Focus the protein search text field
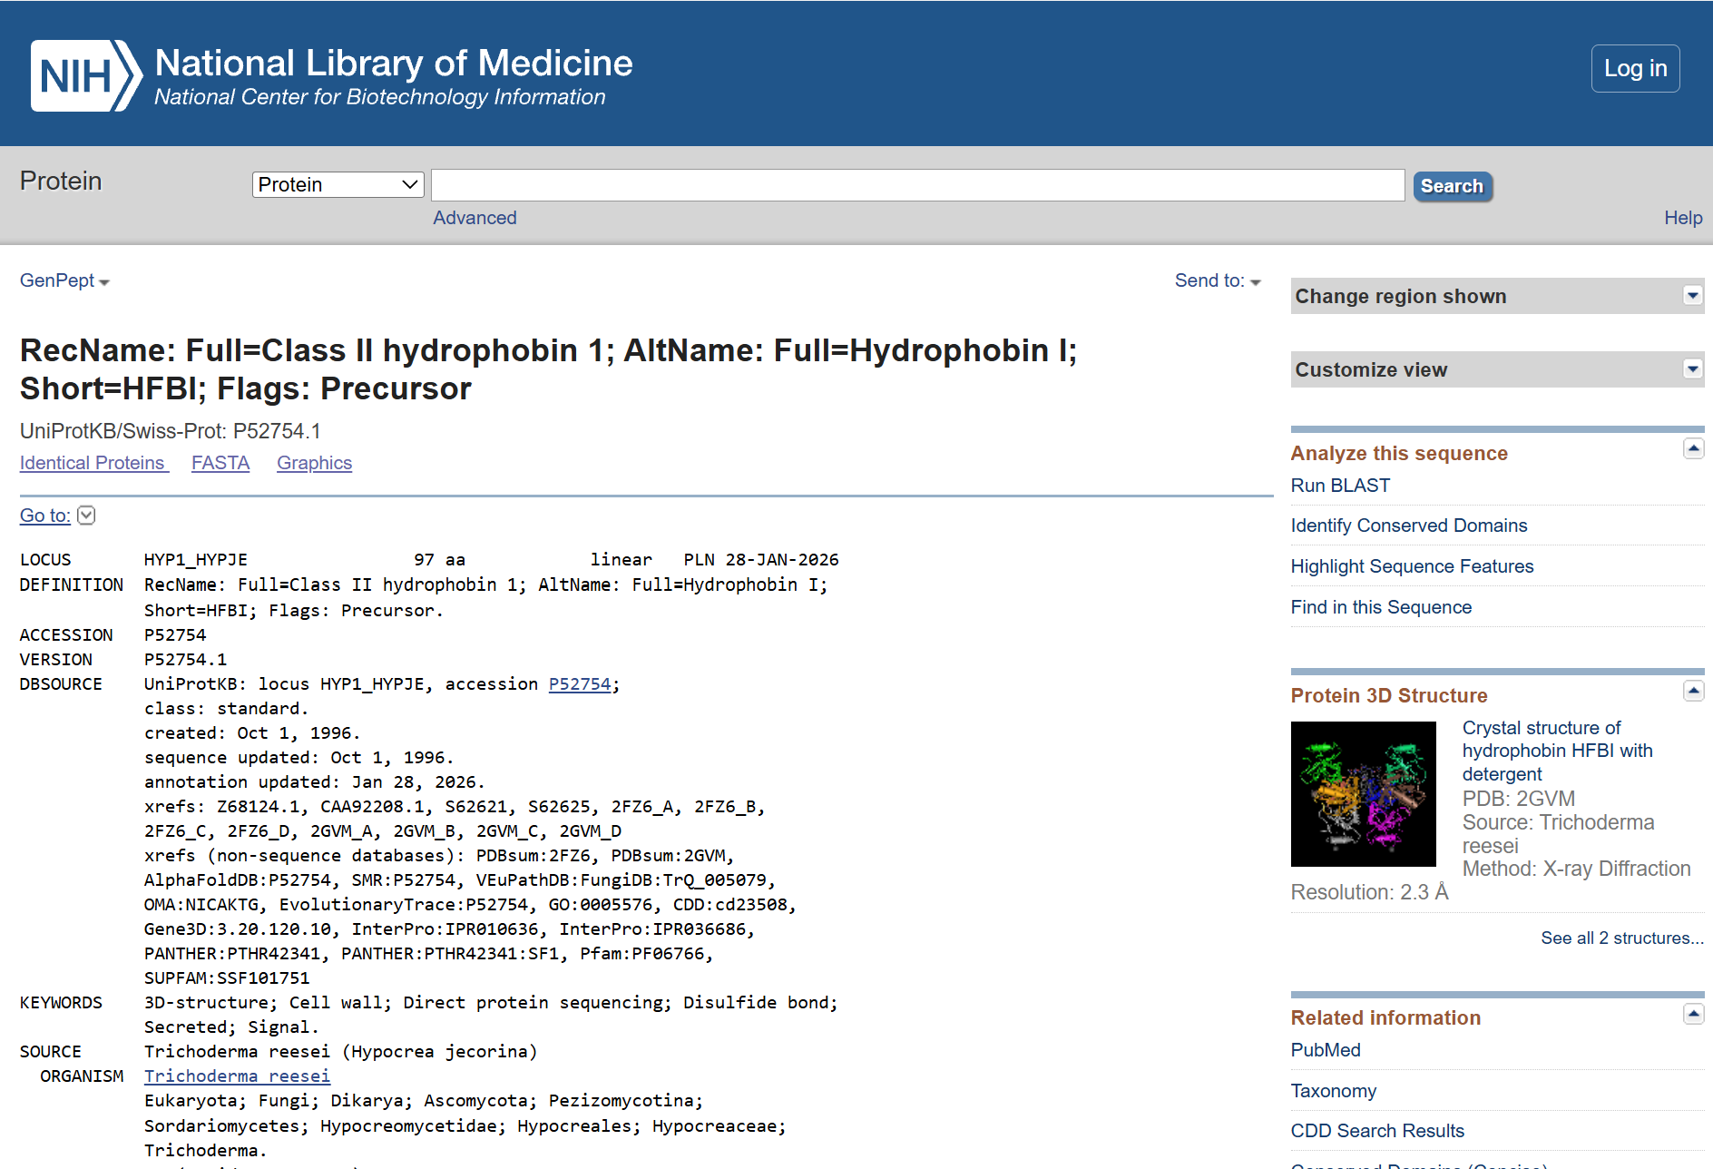Image resolution: width=1713 pixels, height=1169 pixels. pyautogui.click(x=917, y=185)
